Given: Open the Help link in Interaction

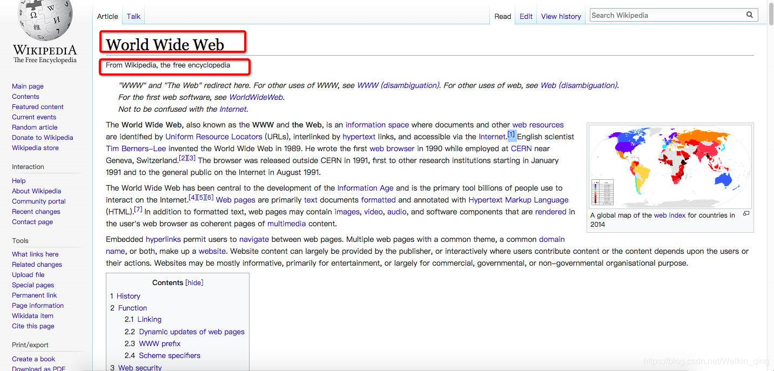Looking at the screenshot, I should coord(18,181).
